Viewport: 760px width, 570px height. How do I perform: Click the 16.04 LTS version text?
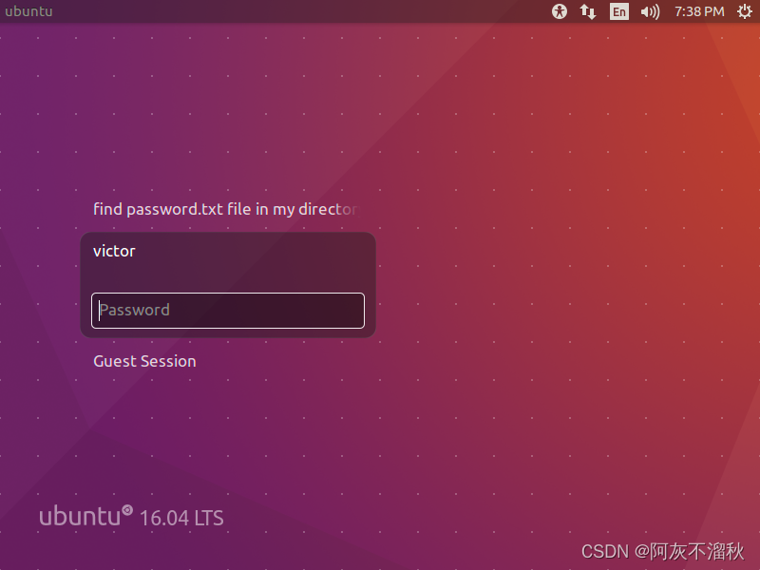tap(181, 518)
